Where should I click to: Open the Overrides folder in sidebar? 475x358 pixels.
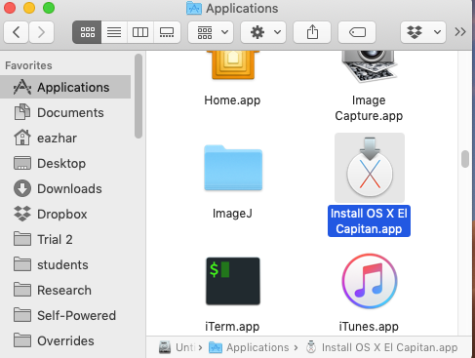[65, 340]
